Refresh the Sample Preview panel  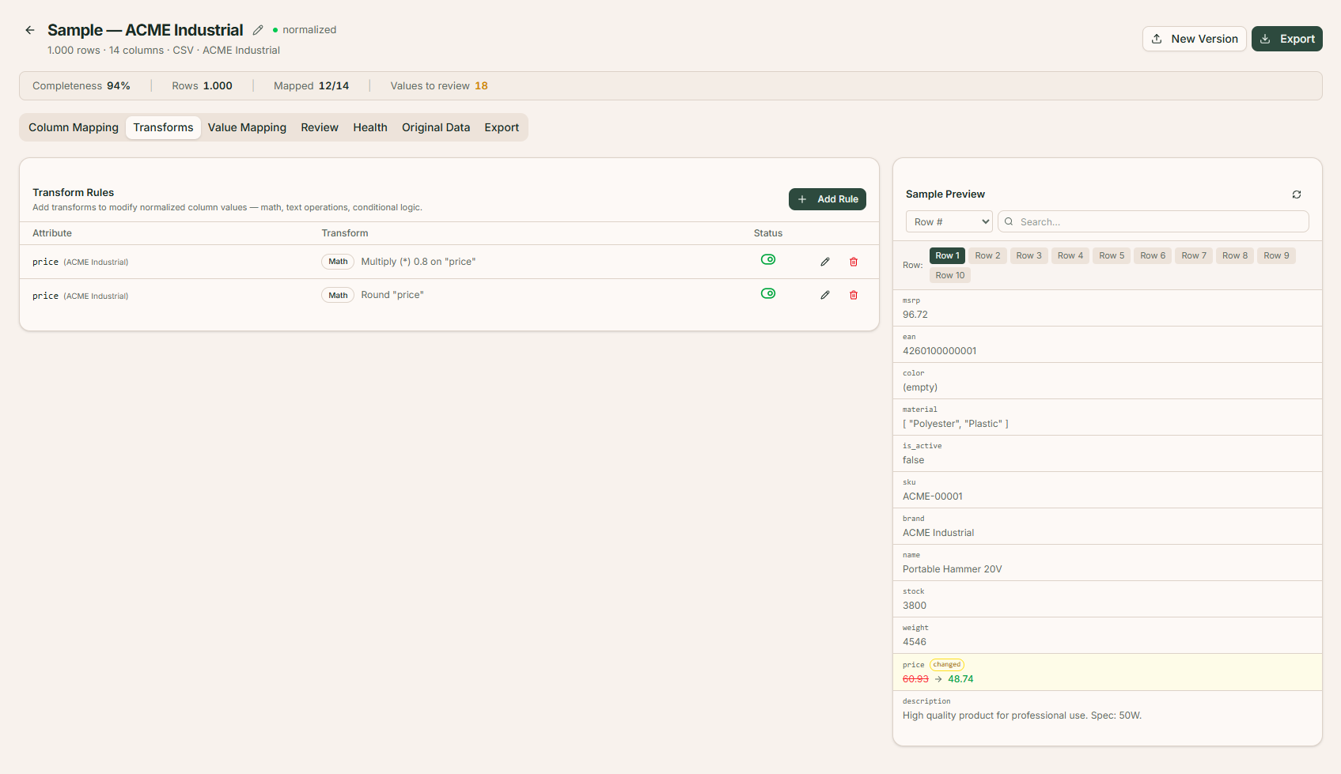1297,194
